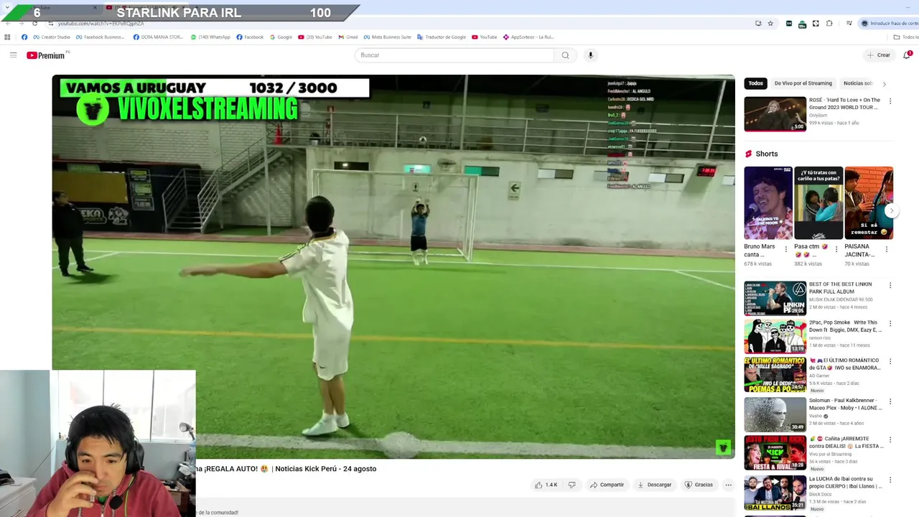Open options for Solomun video

coord(890,401)
